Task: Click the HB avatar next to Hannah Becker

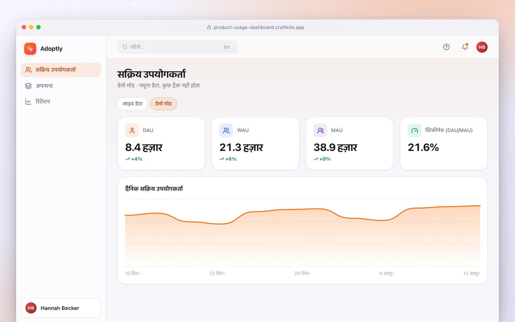Action: [31, 308]
